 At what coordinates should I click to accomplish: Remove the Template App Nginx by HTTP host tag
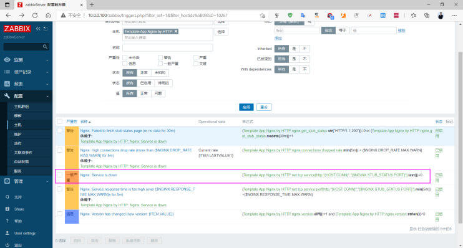click(x=176, y=32)
